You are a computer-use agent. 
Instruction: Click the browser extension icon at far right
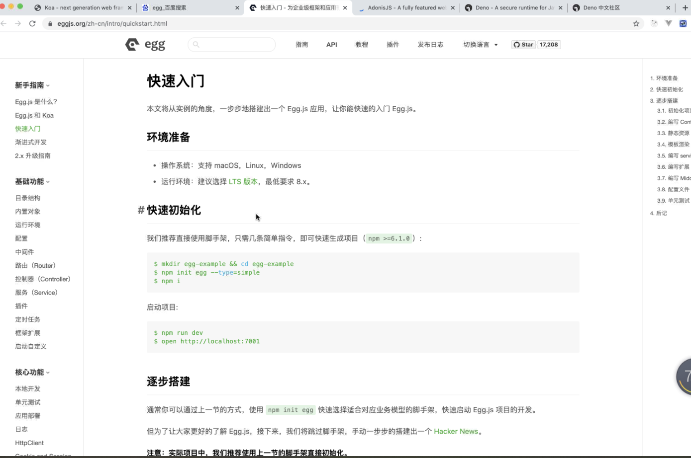pyautogui.click(x=683, y=23)
